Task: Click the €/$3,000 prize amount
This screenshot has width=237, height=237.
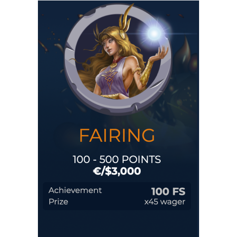Action: point(117,171)
